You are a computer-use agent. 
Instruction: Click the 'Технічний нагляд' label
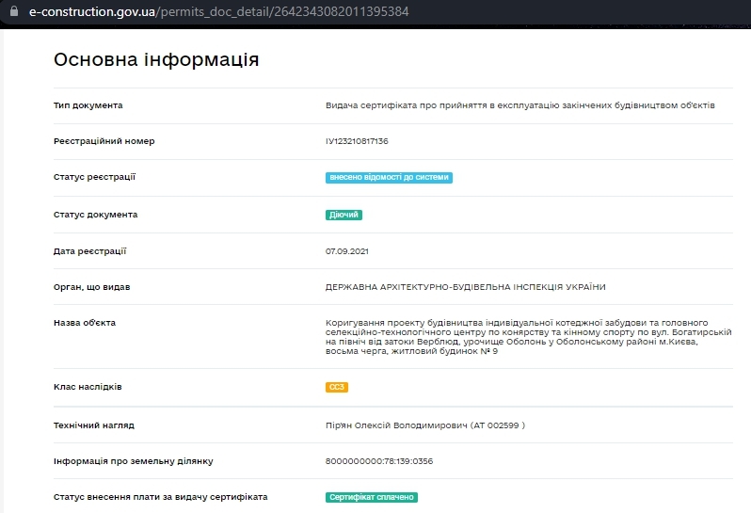point(94,425)
